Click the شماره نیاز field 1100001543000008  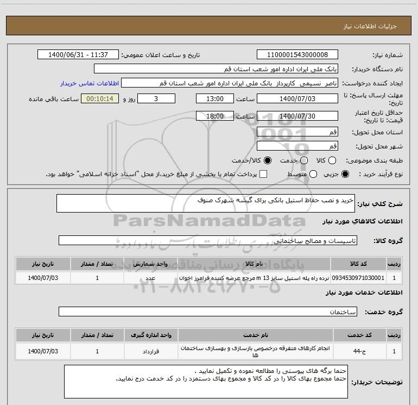(x=297, y=55)
